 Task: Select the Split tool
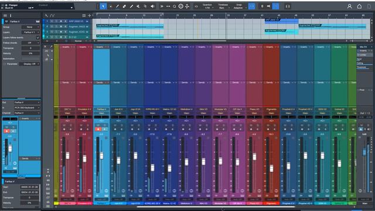coord(117,6)
